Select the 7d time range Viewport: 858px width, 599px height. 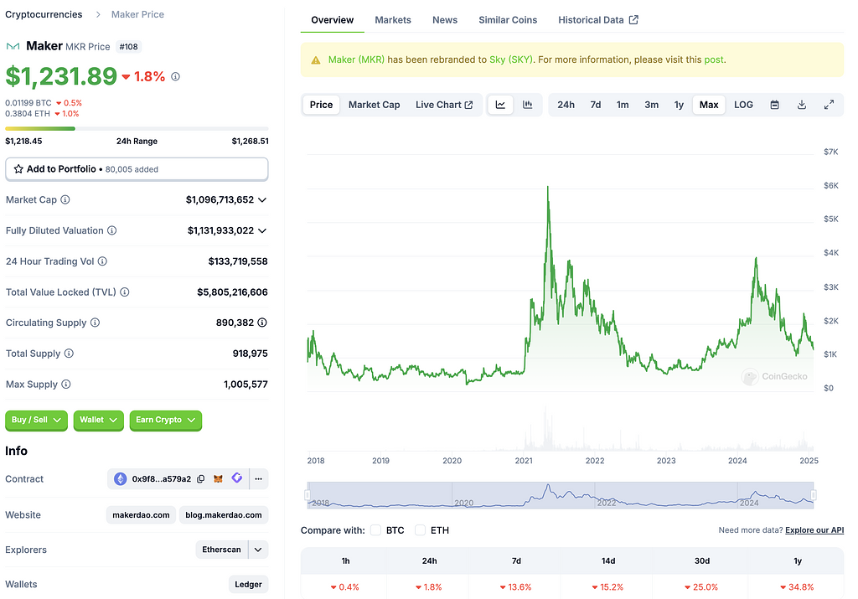595,105
